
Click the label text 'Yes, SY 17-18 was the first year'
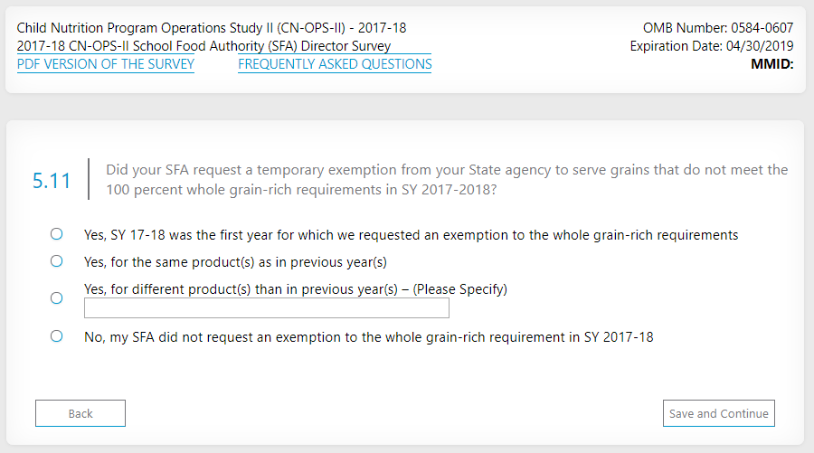[411, 235]
